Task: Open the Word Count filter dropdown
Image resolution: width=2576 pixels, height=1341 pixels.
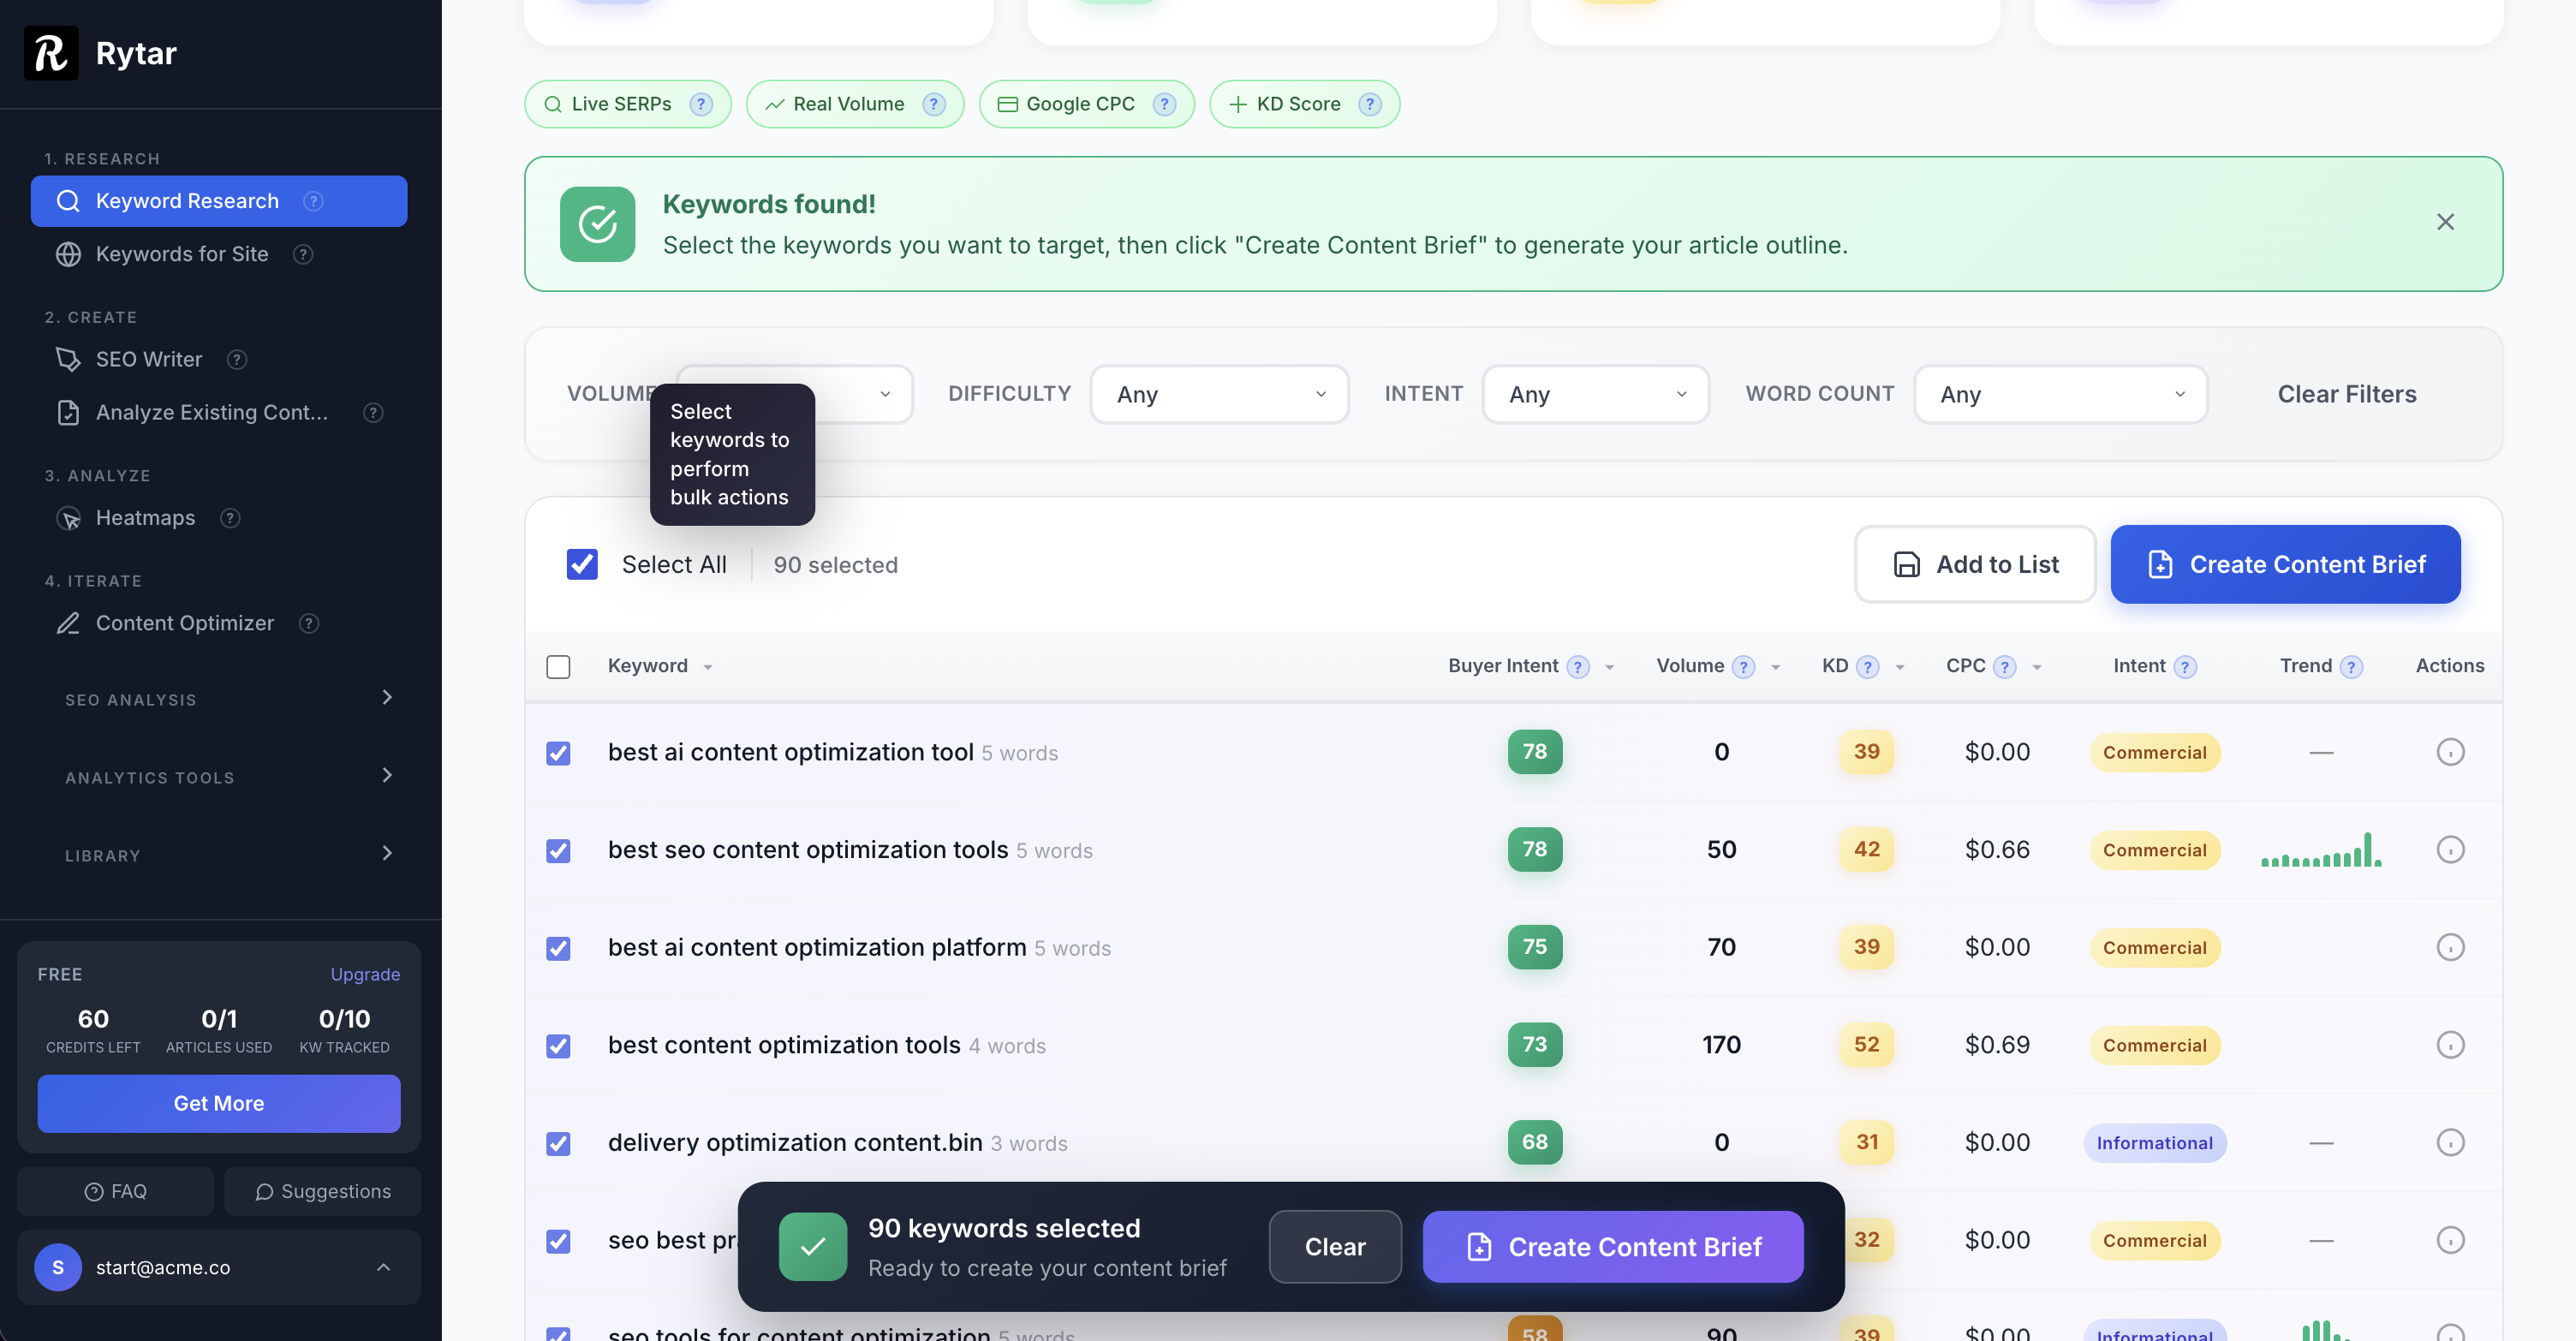Action: coord(2059,394)
